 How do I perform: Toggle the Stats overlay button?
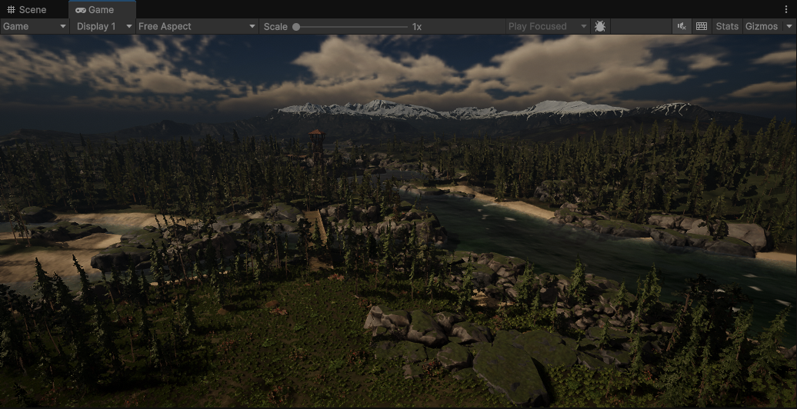[x=726, y=26]
